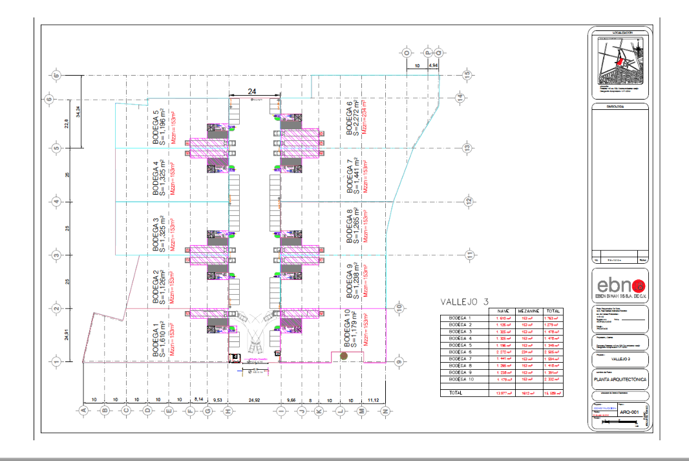Click grid bubble 6 on the left edge

[x=50, y=98]
